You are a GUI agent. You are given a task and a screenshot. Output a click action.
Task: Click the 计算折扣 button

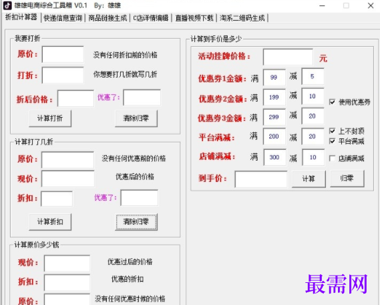coord(50,222)
